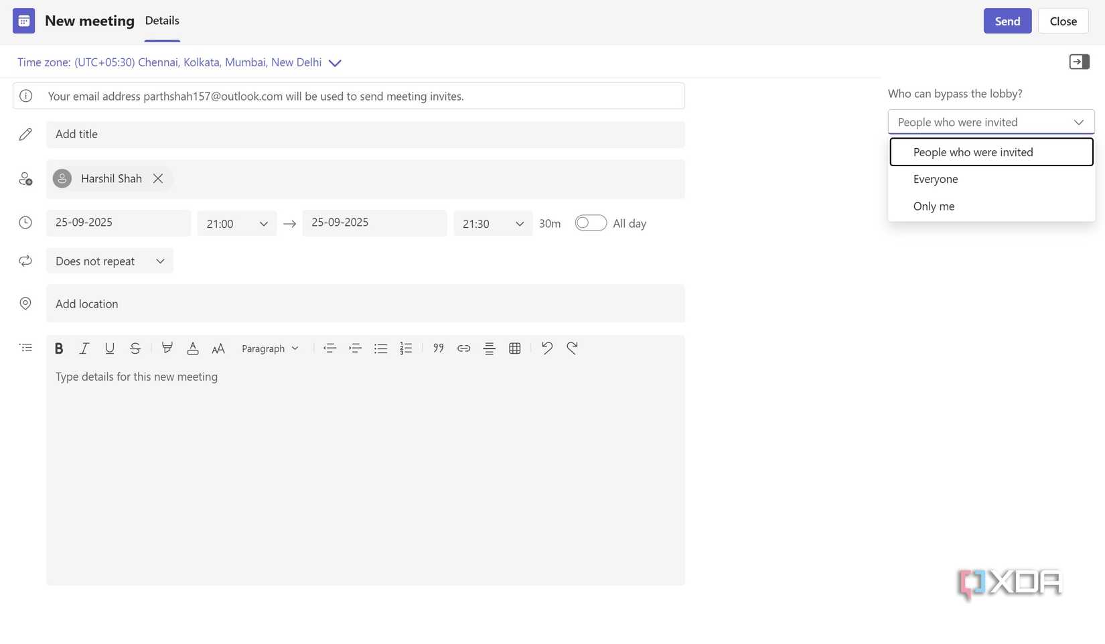The image size is (1105, 644).
Task: Close the new meeting form
Action: (1063, 21)
